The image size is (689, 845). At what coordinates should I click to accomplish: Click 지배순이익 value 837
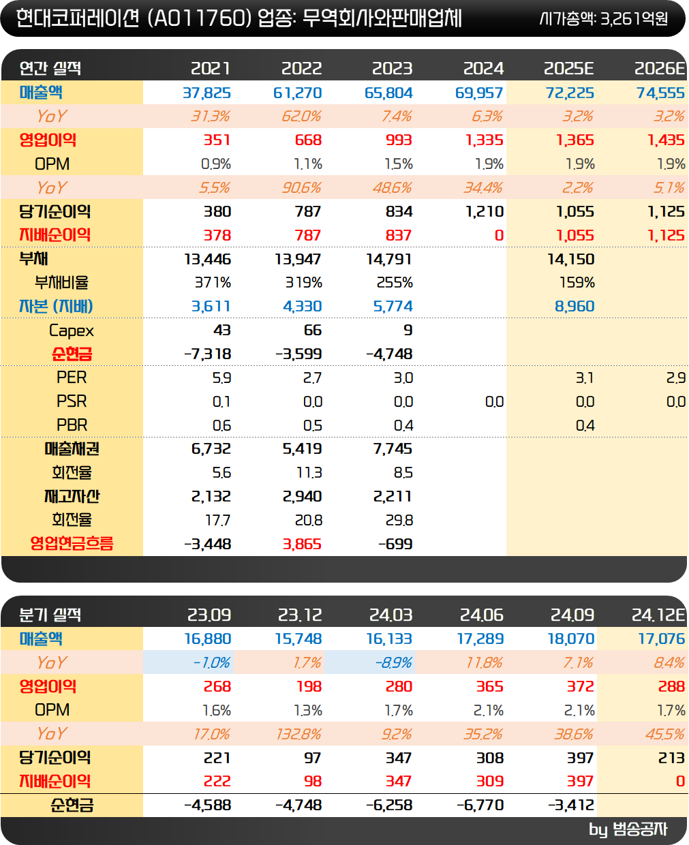click(399, 236)
